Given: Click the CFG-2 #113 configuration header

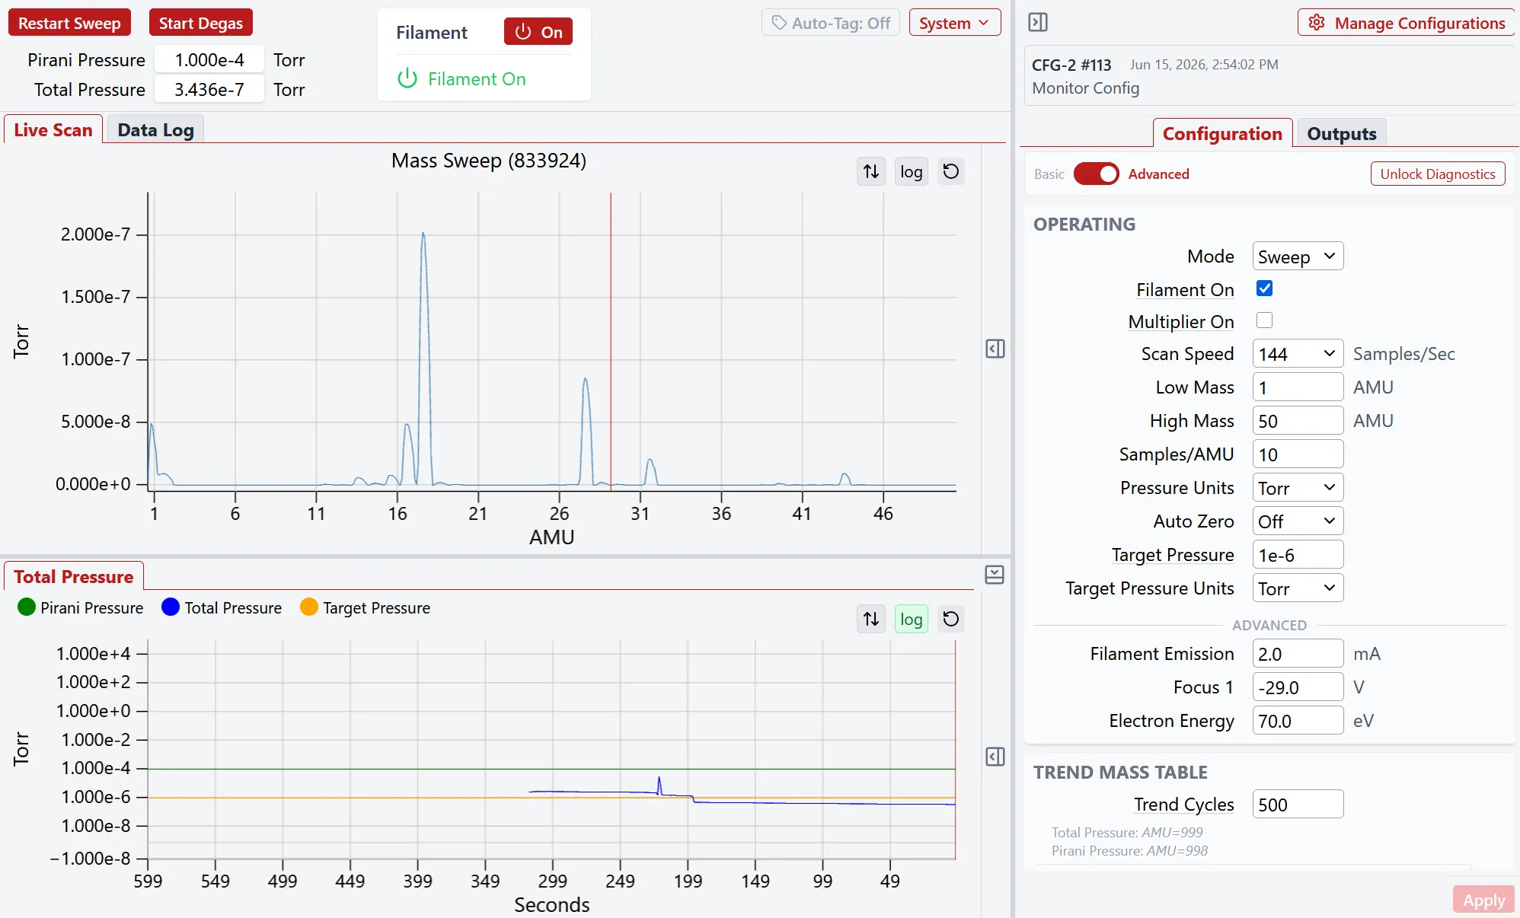Looking at the screenshot, I should point(1071,65).
